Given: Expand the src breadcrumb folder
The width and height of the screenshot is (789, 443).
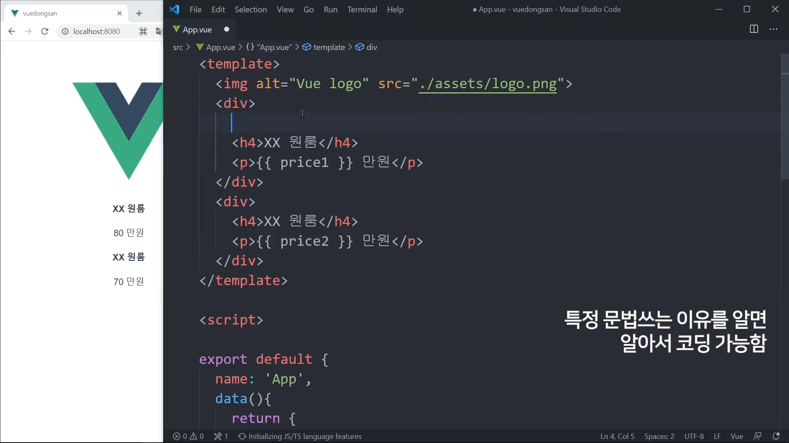Looking at the screenshot, I should pyautogui.click(x=178, y=47).
